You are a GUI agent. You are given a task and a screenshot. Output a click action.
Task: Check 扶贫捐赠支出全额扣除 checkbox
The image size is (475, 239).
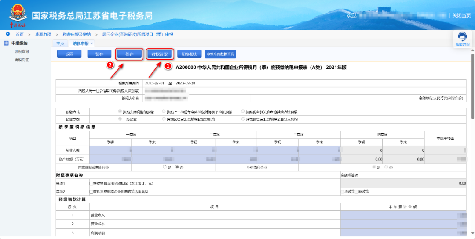pos(91,183)
